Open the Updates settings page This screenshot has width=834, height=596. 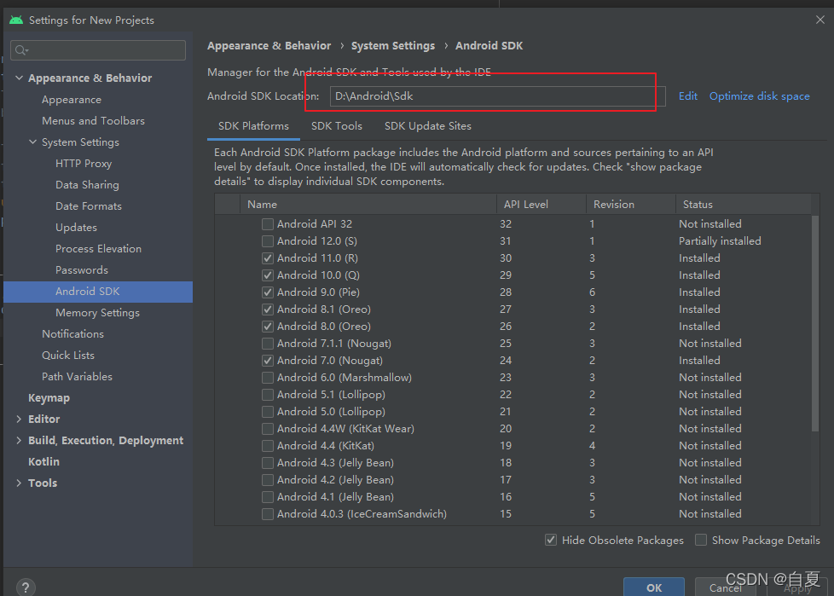pos(76,227)
